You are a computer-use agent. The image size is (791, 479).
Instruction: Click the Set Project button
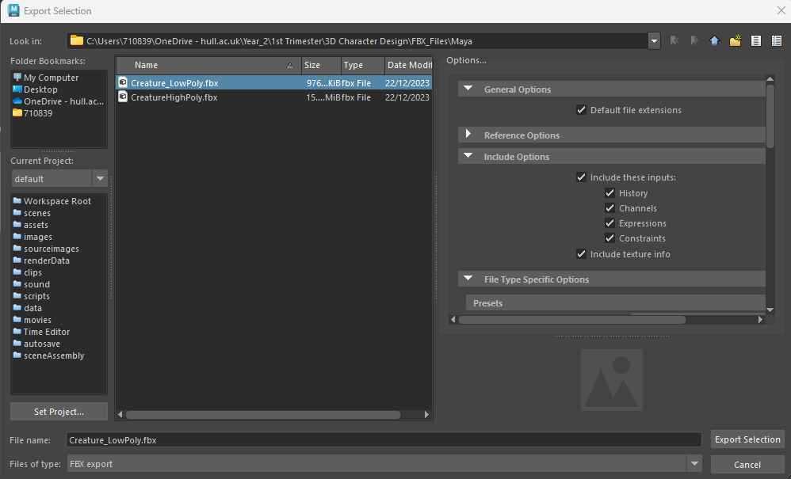click(x=59, y=412)
